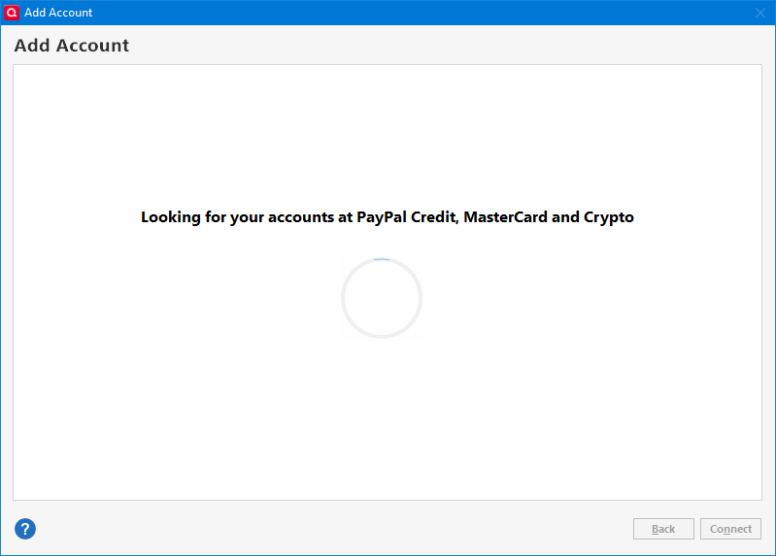Click the "Looking for your accounts" message

(387, 217)
